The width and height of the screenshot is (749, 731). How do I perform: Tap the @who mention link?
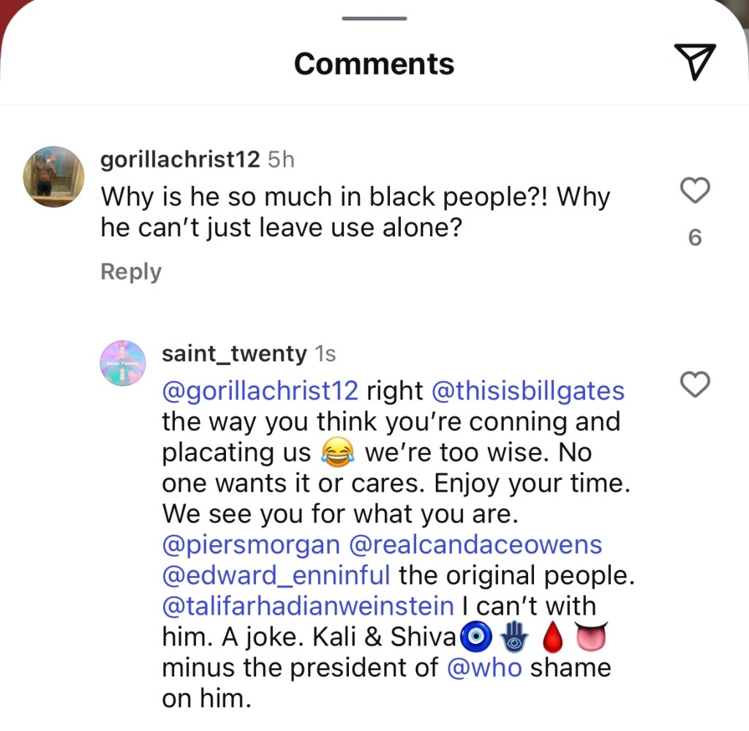click(484, 667)
